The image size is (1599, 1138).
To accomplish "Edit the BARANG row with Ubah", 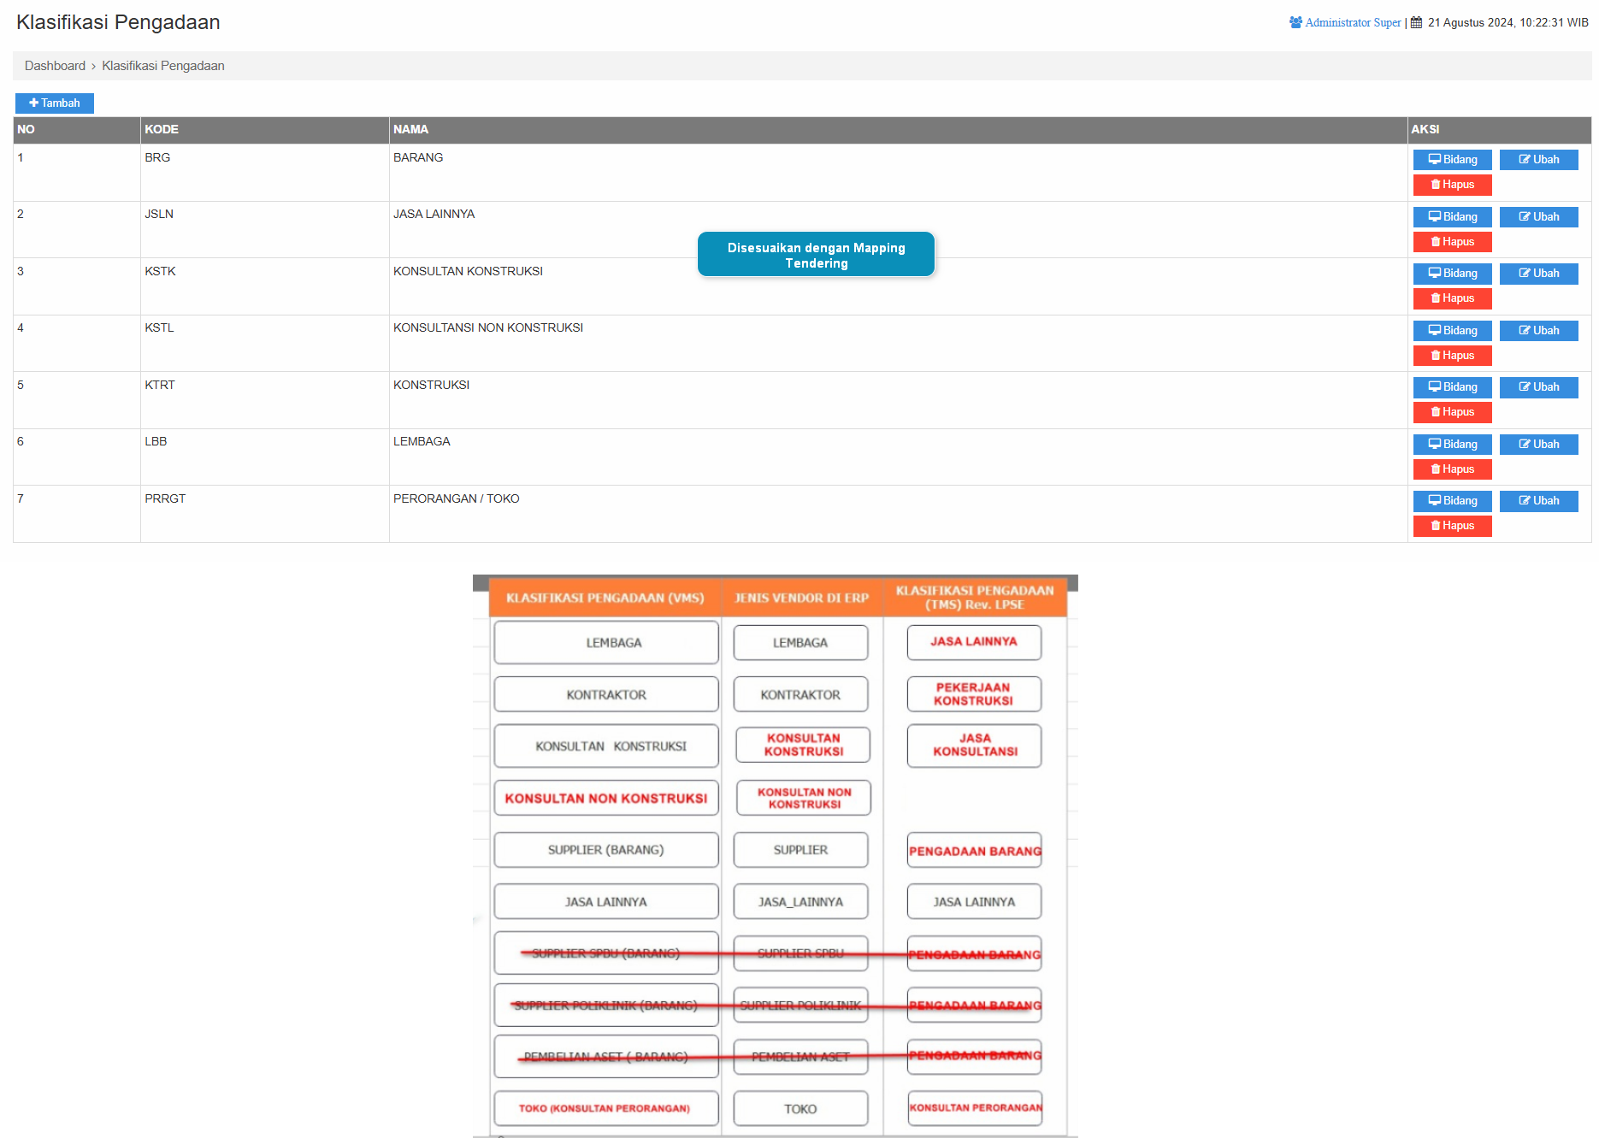I will point(1538,160).
